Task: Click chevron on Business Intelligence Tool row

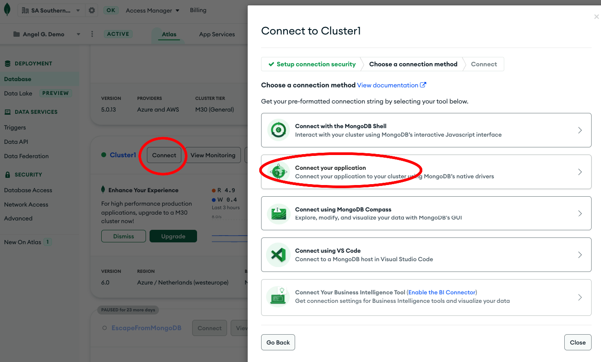Action: (580, 297)
